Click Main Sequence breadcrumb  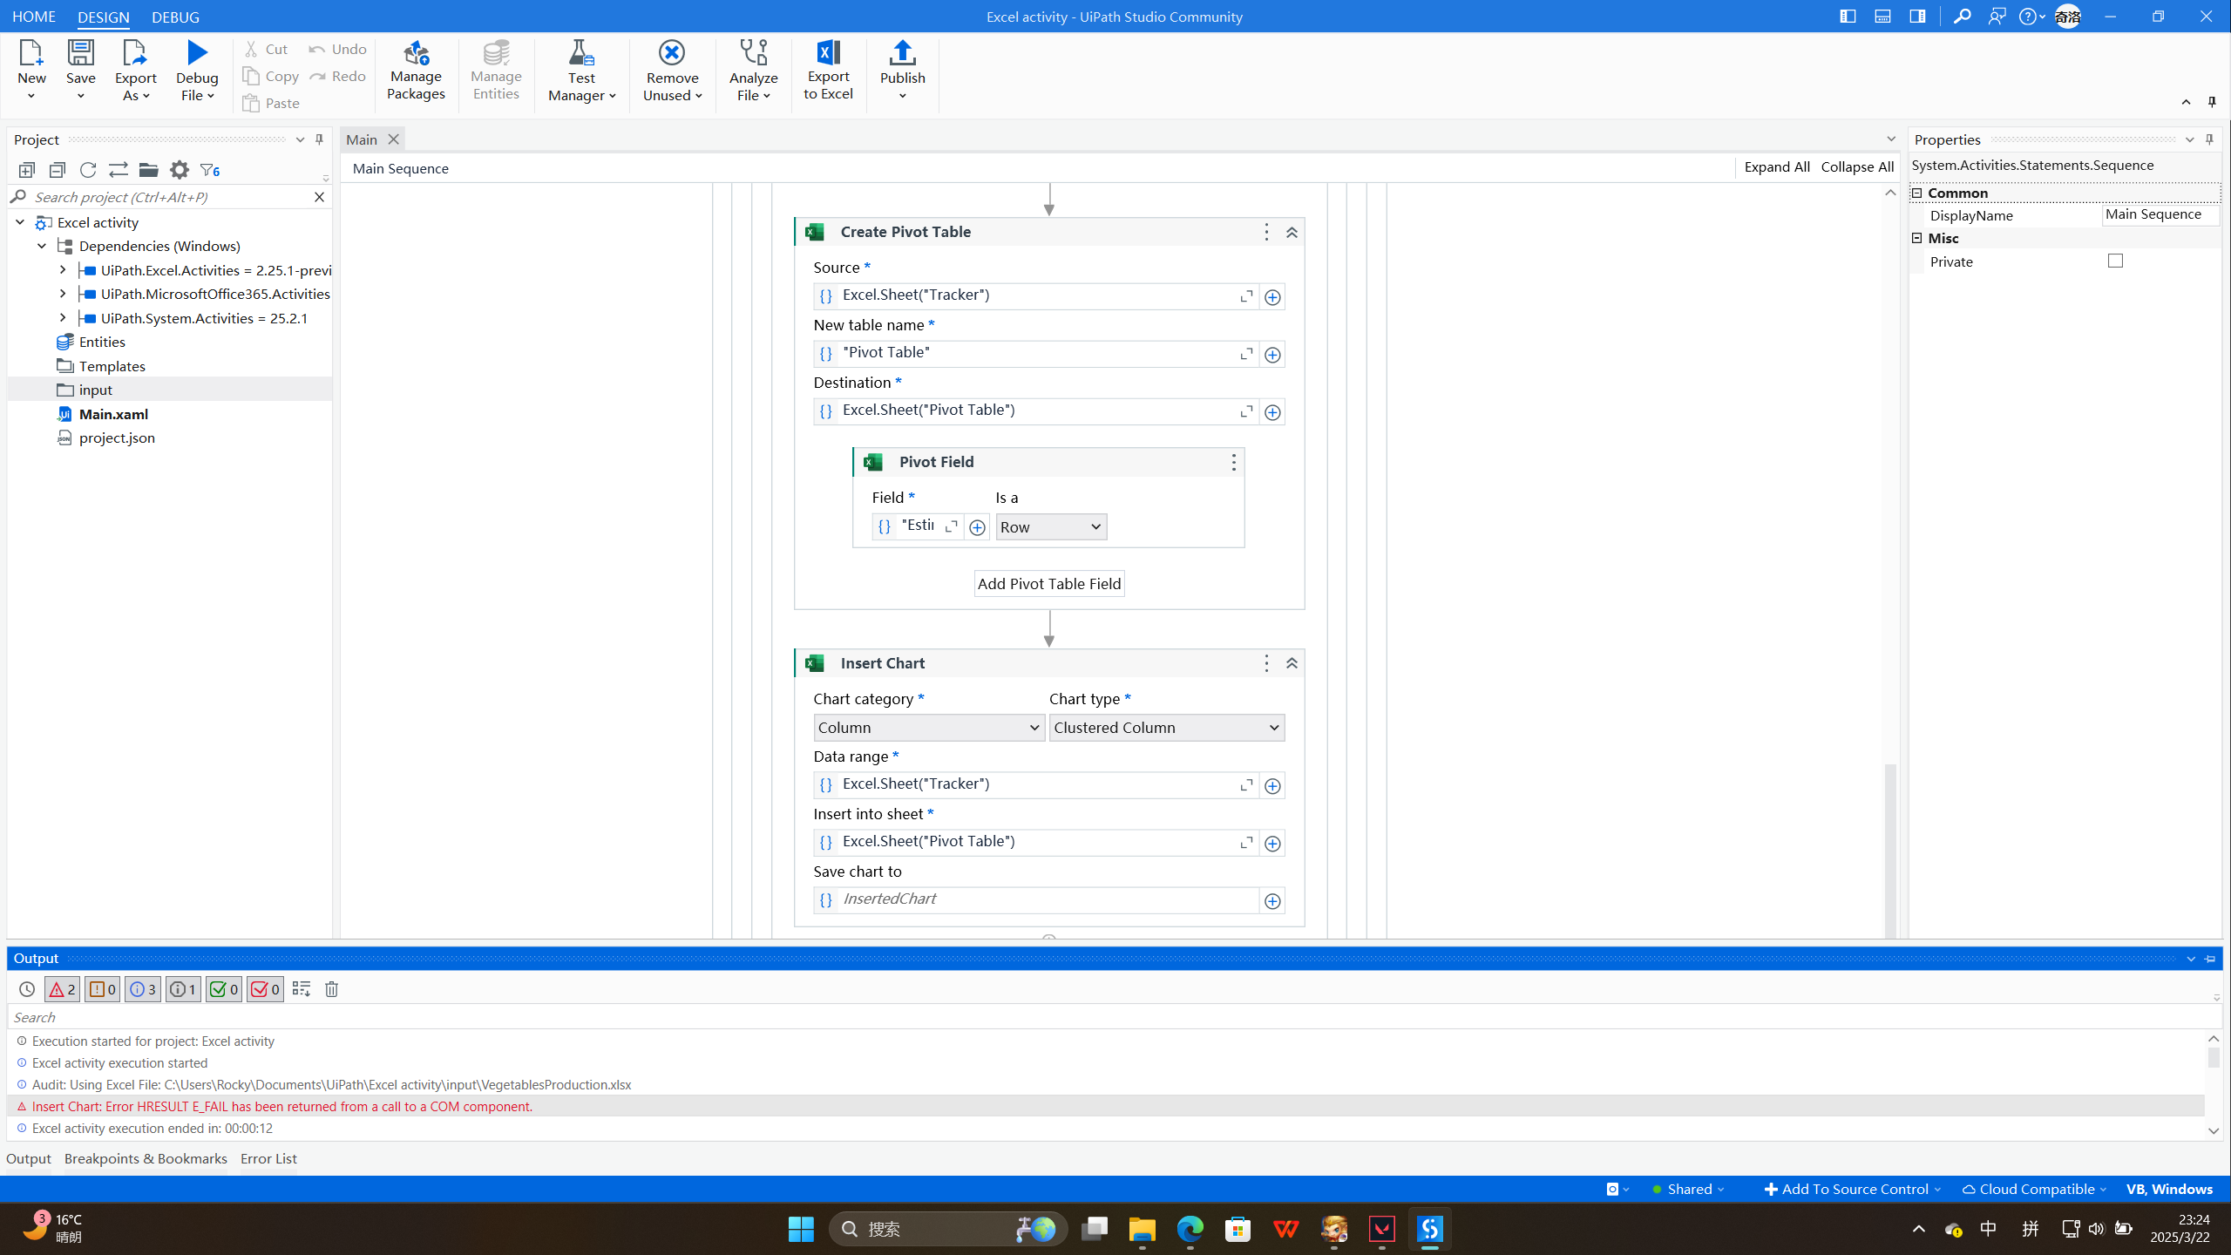pyautogui.click(x=400, y=168)
